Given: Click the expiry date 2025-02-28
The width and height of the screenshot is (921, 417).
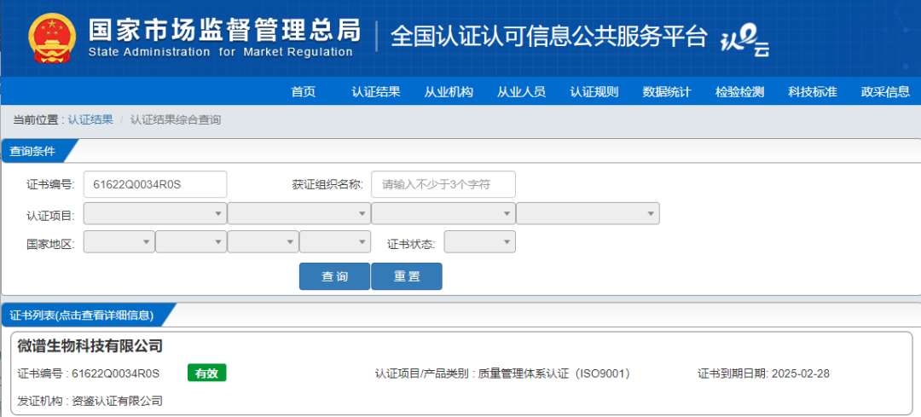Looking at the screenshot, I should pos(801,373).
